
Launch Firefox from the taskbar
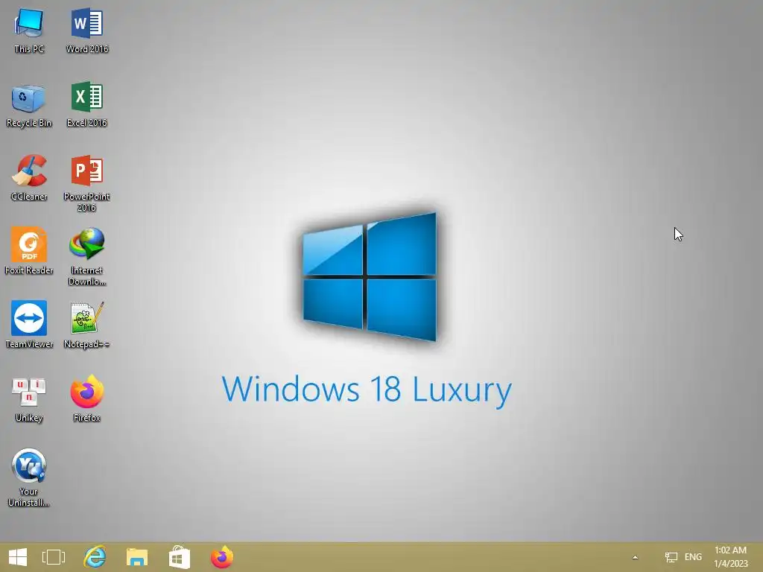click(222, 557)
